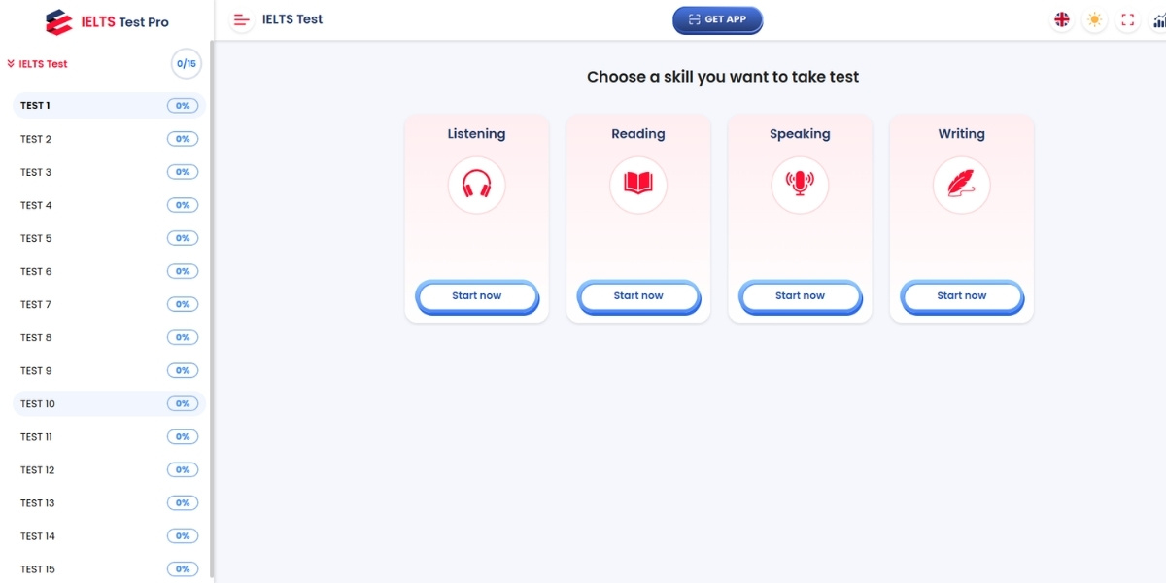Start the Listening test now
Viewport: 1166px width, 583px height.
point(476,296)
